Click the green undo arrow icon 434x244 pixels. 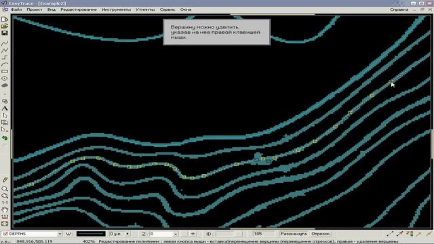(x=5, y=138)
